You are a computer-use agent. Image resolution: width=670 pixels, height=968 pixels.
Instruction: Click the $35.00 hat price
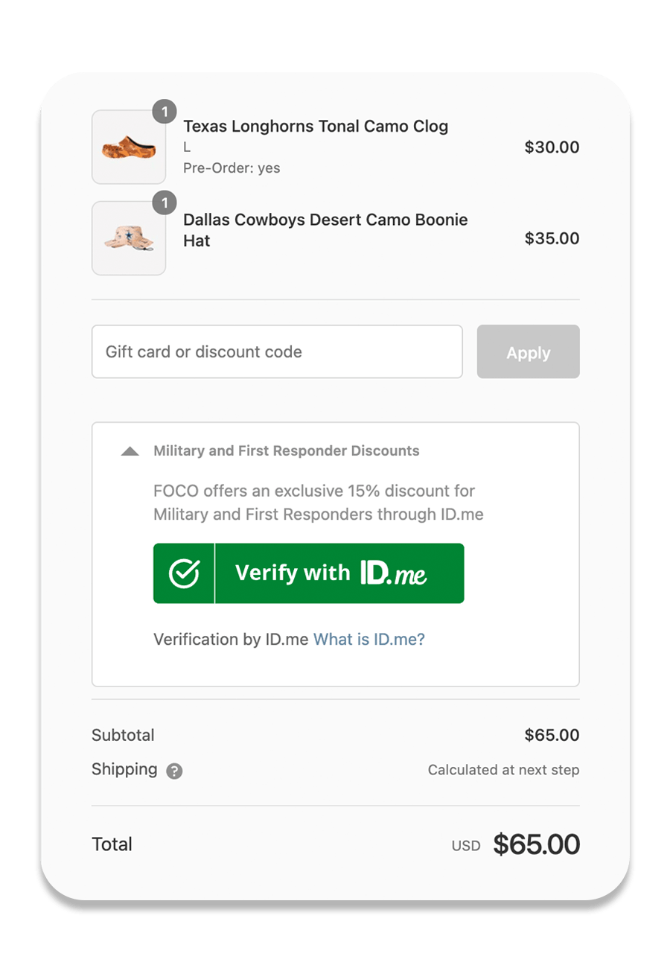click(x=552, y=238)
